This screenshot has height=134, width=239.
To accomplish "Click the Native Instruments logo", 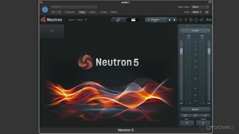I will [209, 20].
